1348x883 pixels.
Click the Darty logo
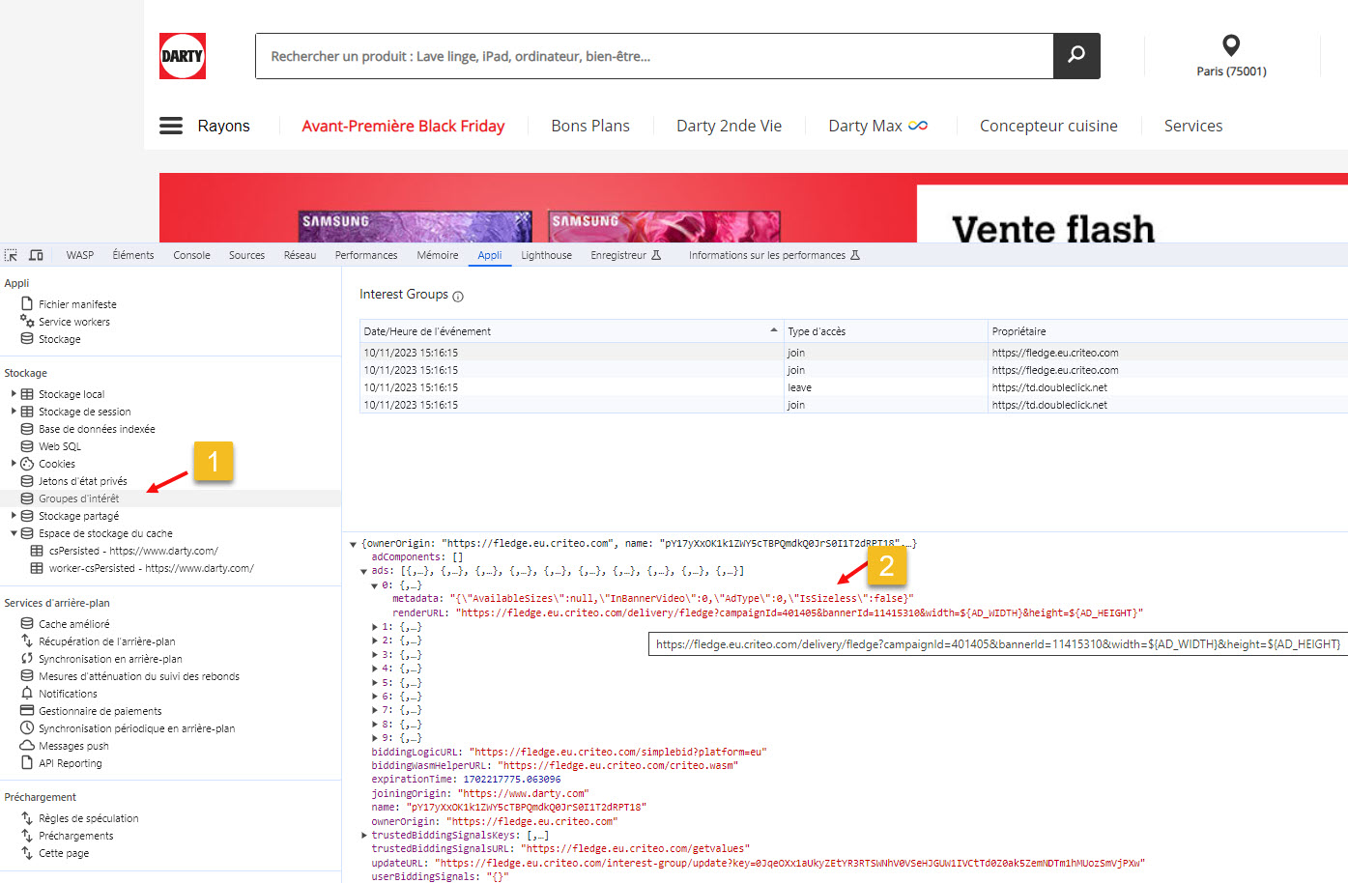(x=183, y=56)
